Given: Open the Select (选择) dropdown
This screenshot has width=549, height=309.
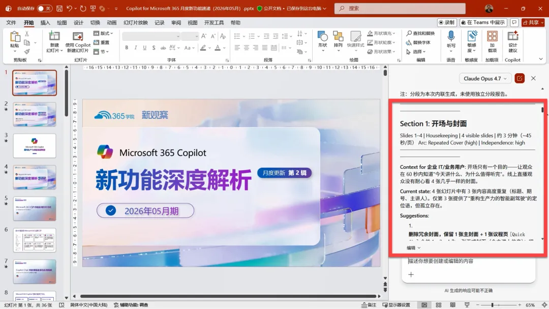Looking at the screenshot, I should click(x=416, y=51).
